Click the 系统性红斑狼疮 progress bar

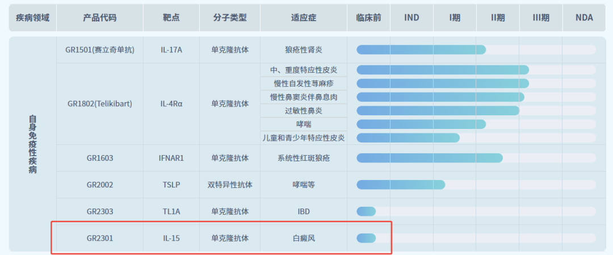tap(476, 158)
